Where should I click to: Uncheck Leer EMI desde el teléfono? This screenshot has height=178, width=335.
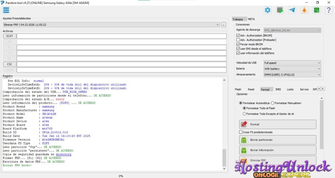click(x=238, y=49)
